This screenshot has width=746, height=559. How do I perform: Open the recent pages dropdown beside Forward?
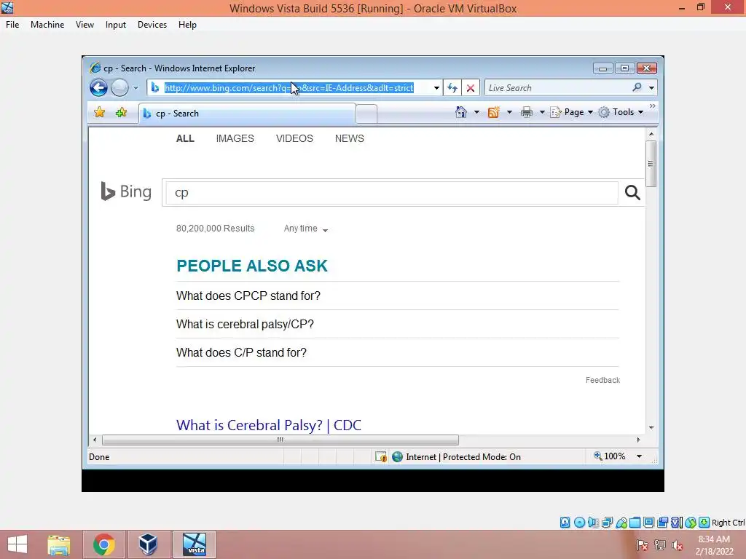136,87
